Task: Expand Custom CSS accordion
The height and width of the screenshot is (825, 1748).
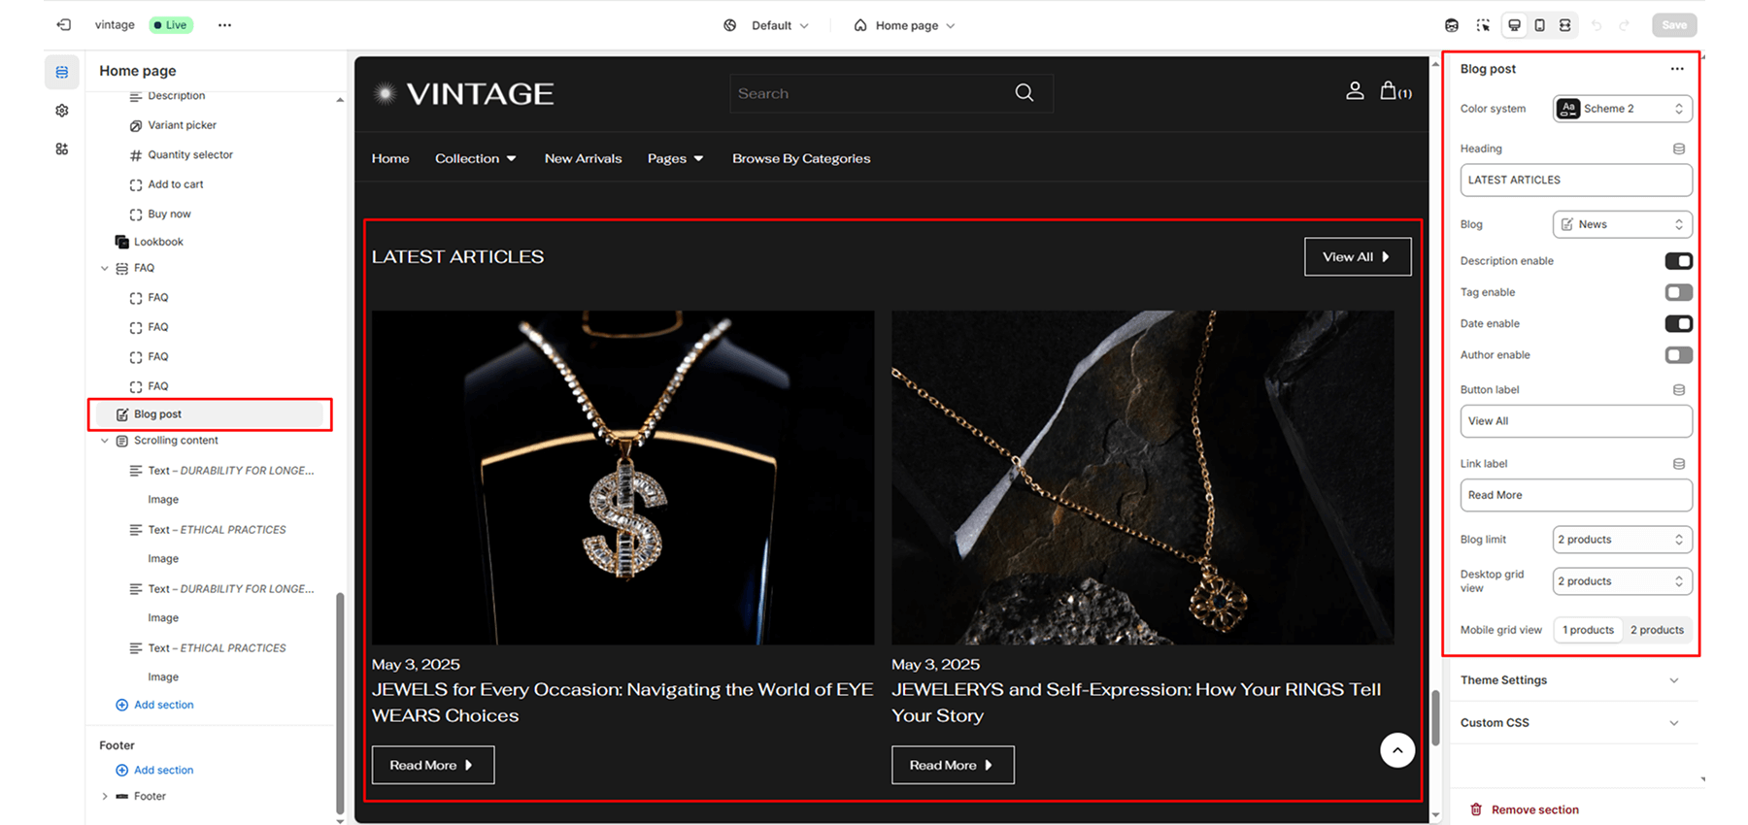Action: 1570,723
